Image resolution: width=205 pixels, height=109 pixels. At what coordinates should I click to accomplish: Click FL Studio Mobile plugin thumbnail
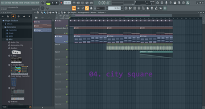pos(19,70)
